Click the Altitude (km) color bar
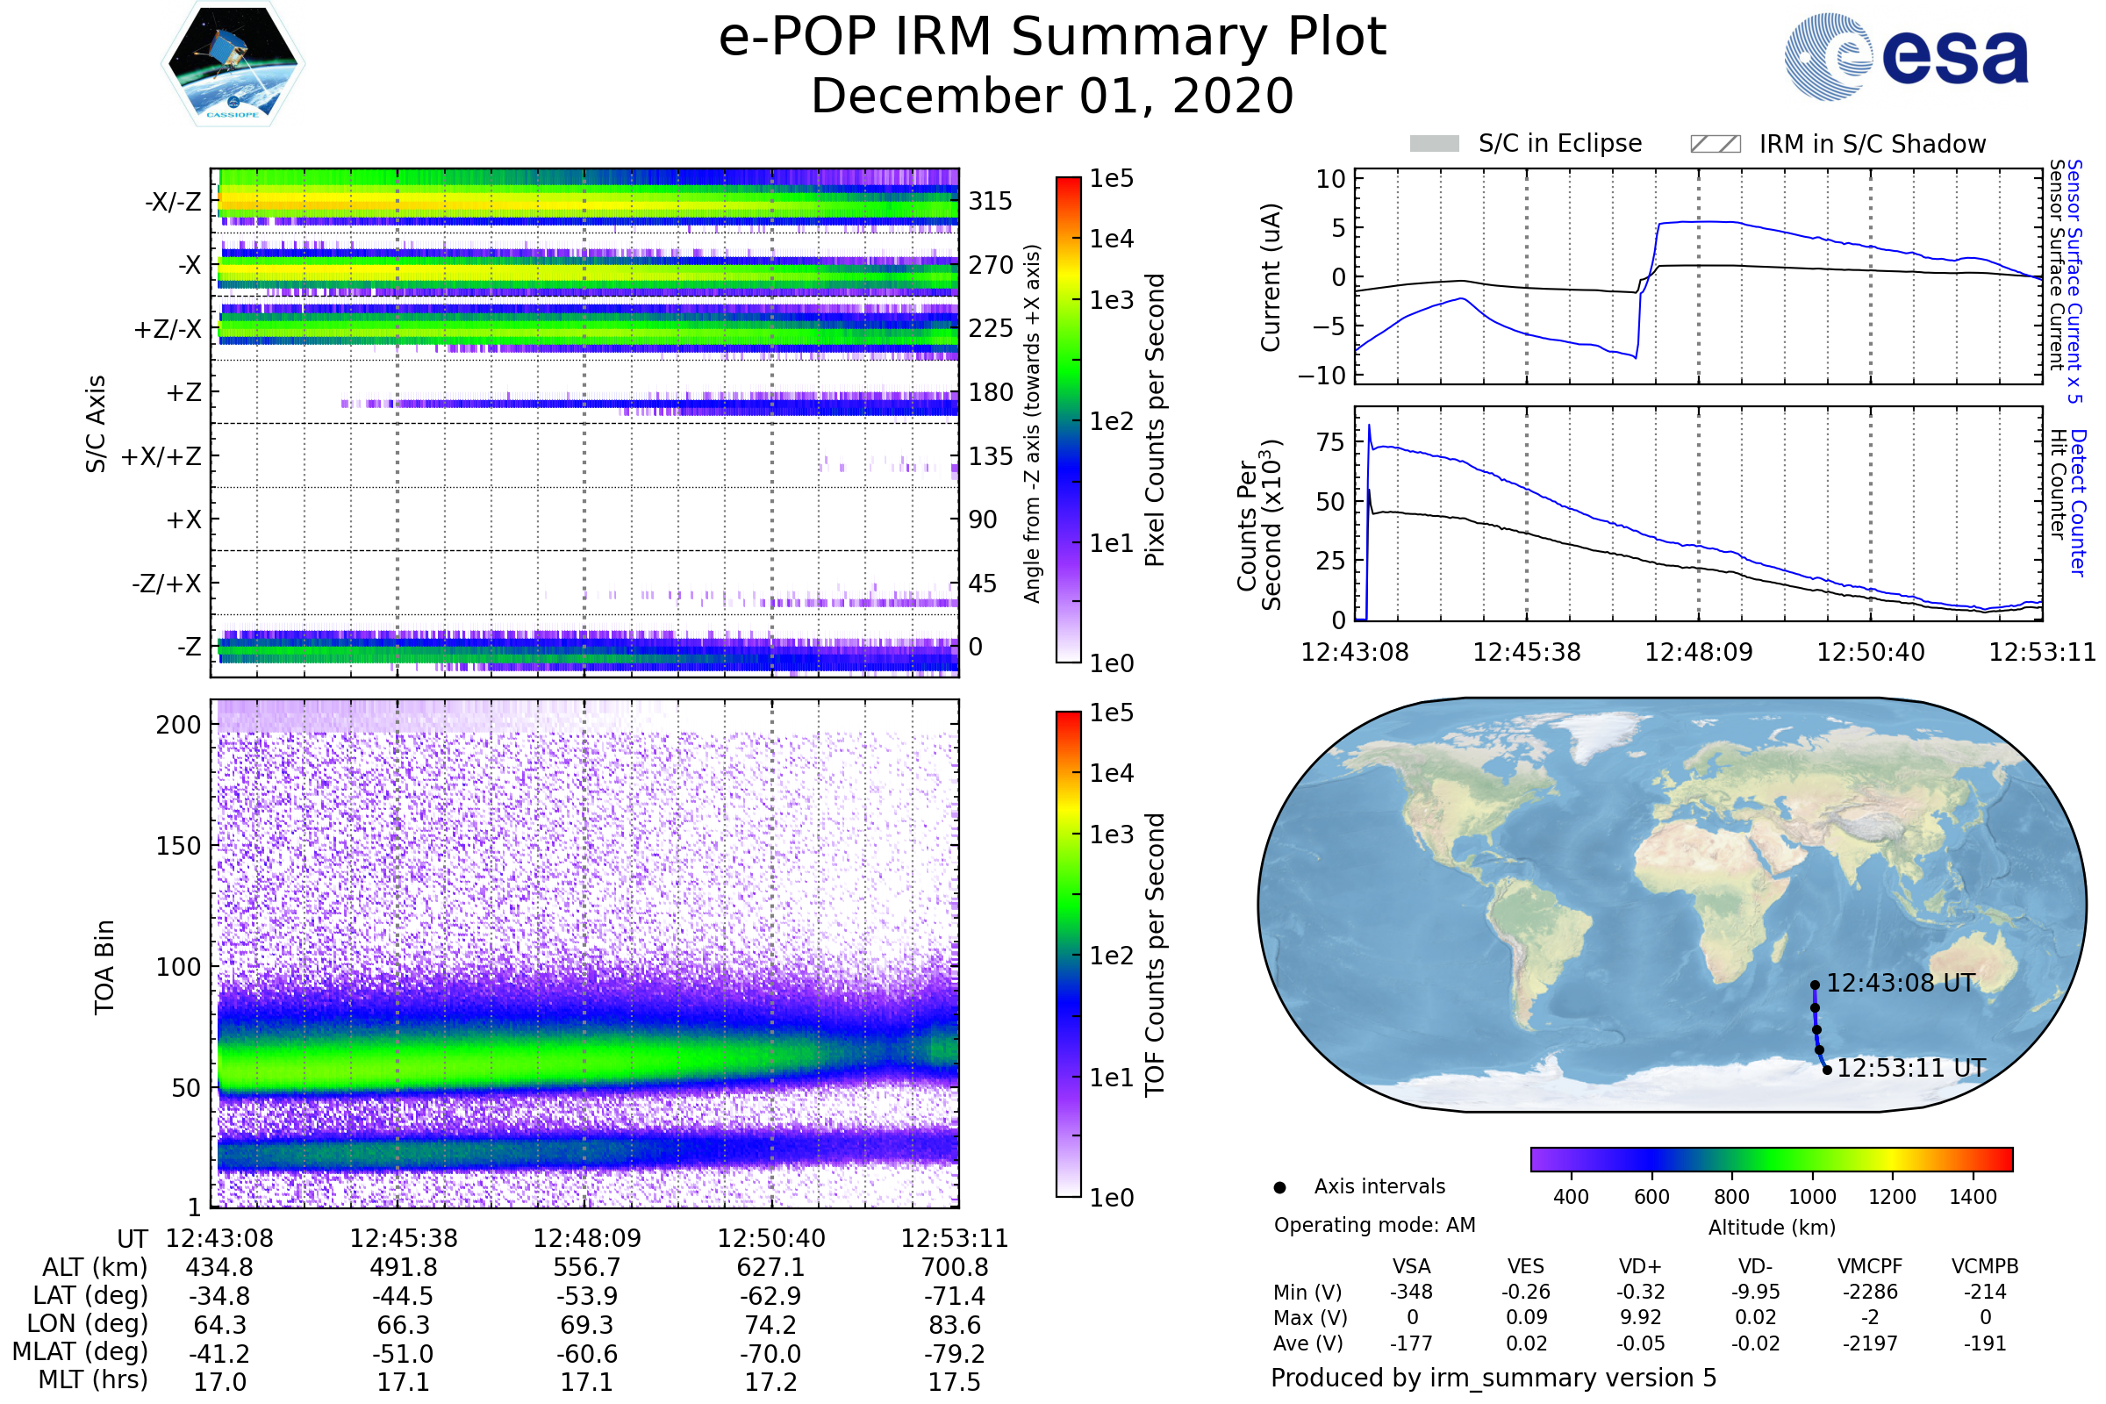 pos(1771,1158)
